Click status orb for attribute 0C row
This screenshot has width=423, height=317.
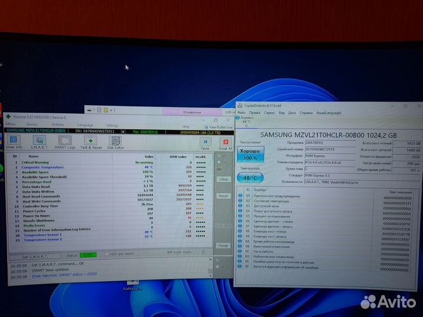click(239, 251)
